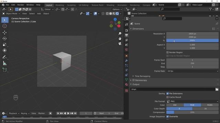
Task: Toggle the camera view icon
Action: pos(120,44)
